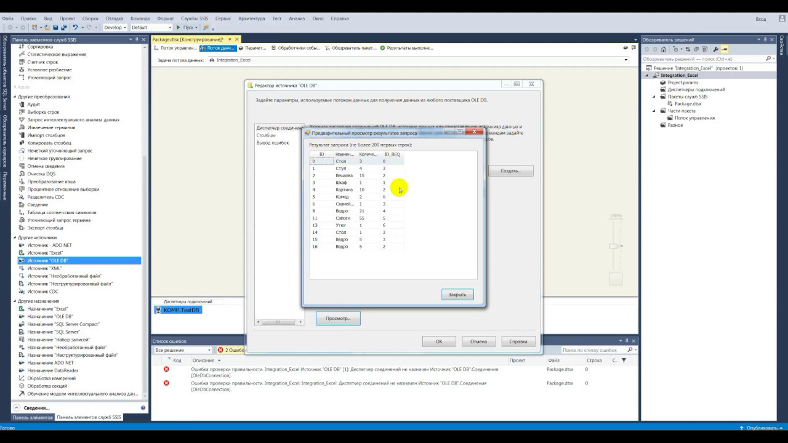The height and width of the screenshot is (443, 788).
Task: Collapse Части пакета folder
Action: click(654, 111)
